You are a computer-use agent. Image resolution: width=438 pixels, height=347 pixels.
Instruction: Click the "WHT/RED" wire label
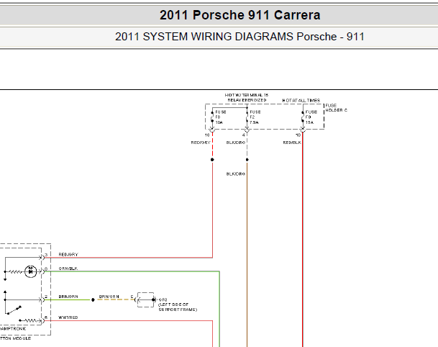(68, 317)
